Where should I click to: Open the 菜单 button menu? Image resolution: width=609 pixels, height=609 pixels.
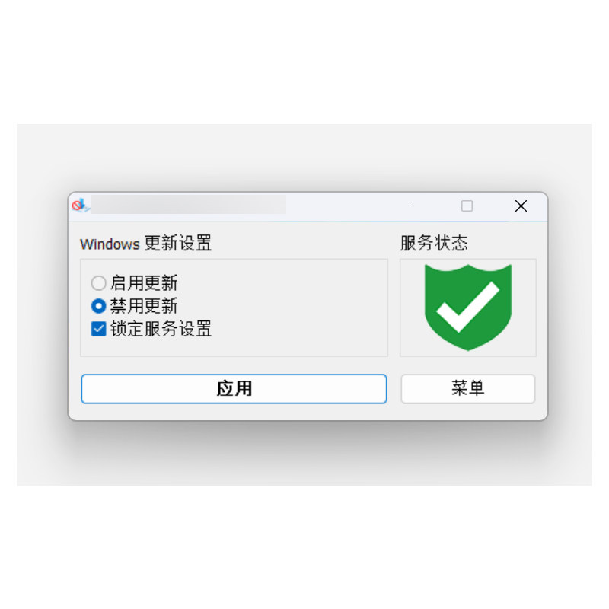click(468, 389)
